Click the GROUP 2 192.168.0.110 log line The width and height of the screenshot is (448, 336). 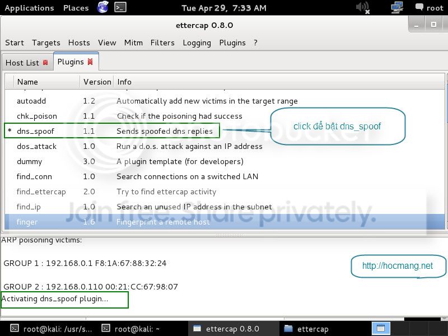[91, 287]
